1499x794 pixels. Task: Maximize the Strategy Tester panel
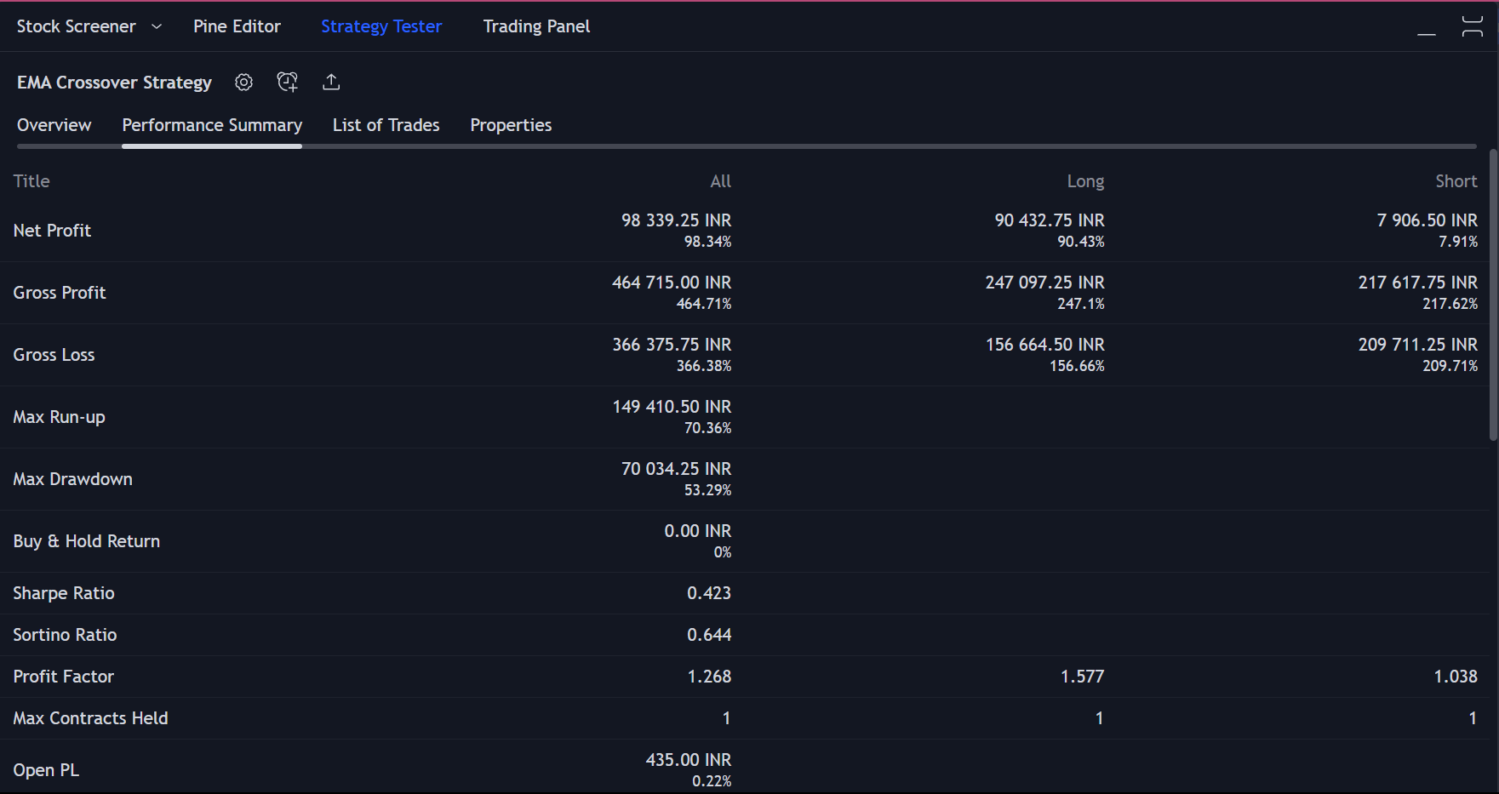pos(1472,26)
